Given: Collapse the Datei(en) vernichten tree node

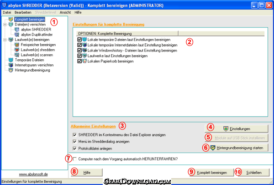Looking at the screenshot, I should point(5,25).
